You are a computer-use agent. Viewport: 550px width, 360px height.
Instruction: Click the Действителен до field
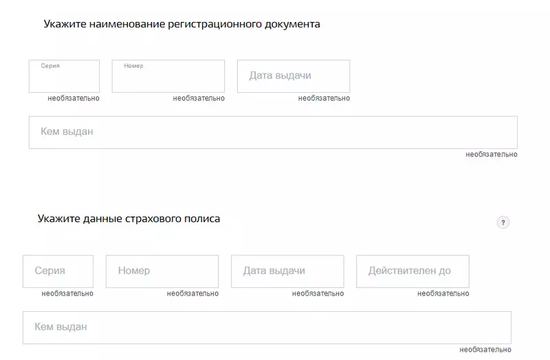point(413,271)
